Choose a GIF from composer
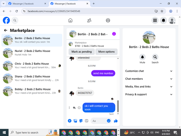This screenshot has width=181, height=136. coord(87,121)
